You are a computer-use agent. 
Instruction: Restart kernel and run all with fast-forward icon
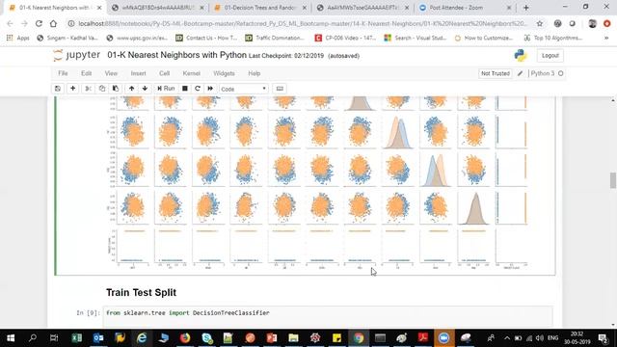(210, 89)
